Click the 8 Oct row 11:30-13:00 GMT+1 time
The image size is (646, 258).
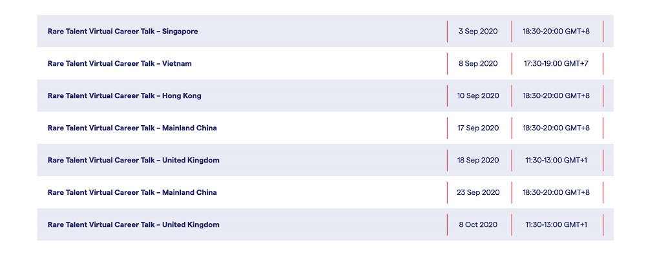click(556, 224)
